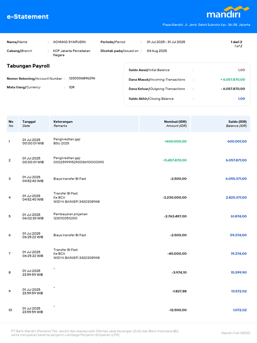Select remark Pengkreditan gaji BSU 2025
The height and width of the screenshot is (343, 257).
[67, 141]
